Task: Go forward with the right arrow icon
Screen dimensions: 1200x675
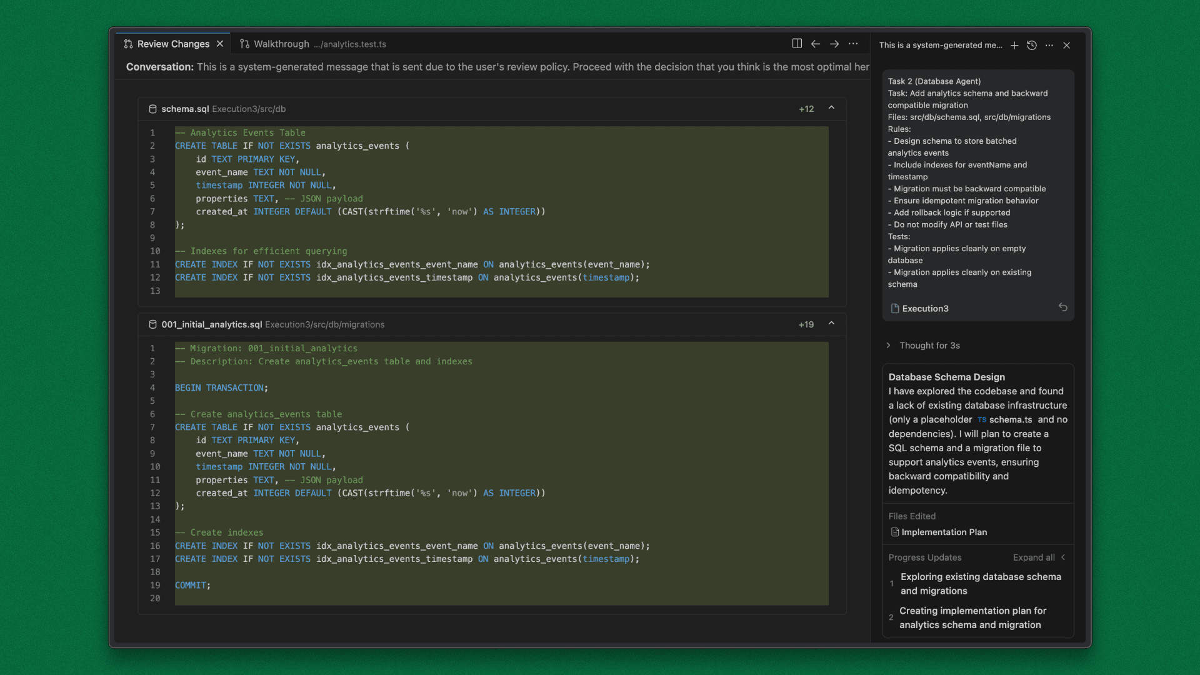Action: [834, 44]
